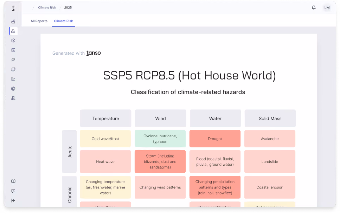The height and width of the screenshot is (214, 340).
Task: Collapse the sidebar with arrow icon
Action: (x=13, y=200)
